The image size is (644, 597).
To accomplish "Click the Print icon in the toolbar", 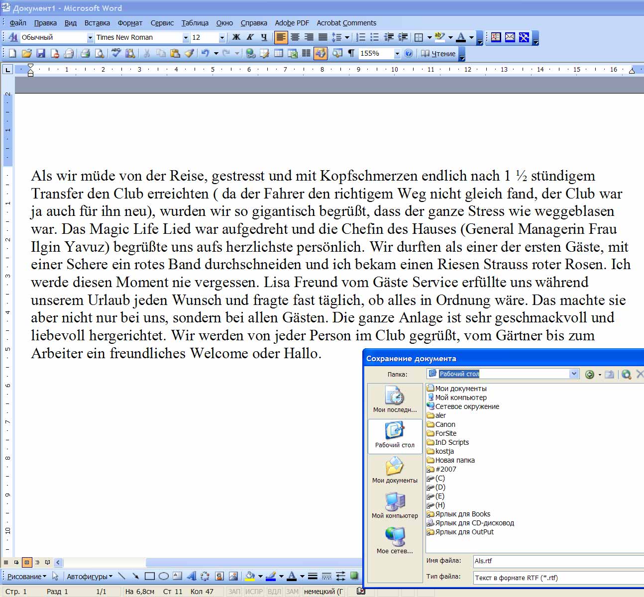I will pos(85,53).
